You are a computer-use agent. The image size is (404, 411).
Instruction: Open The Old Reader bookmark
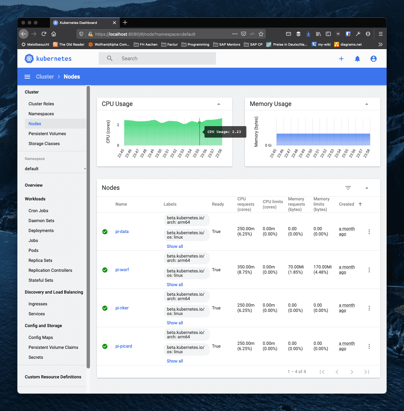pos(69,44)
